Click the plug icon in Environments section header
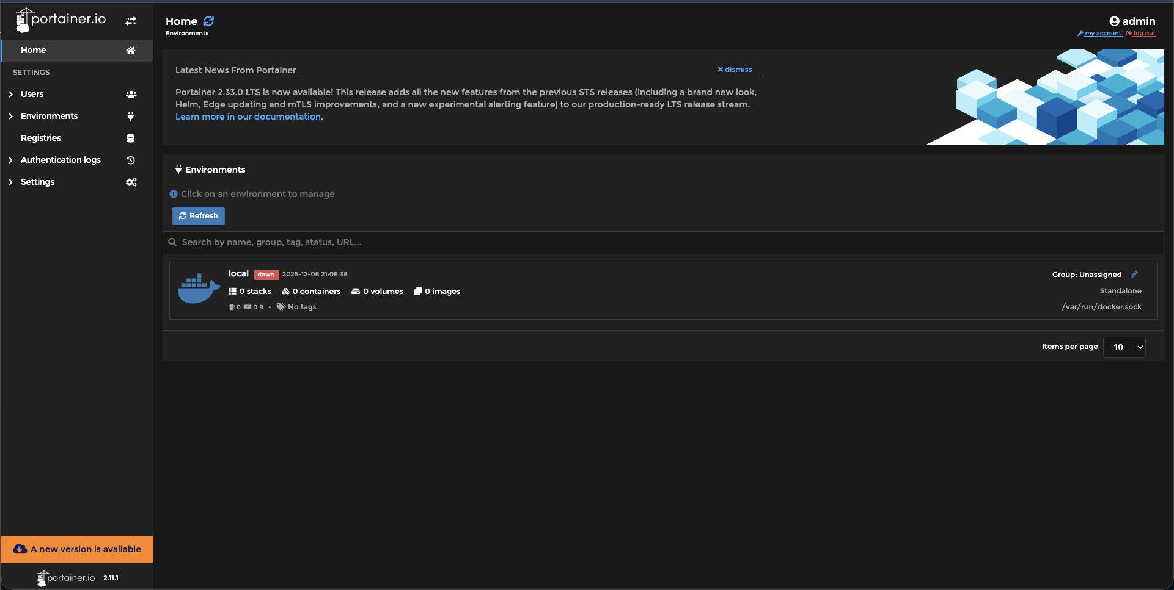Image resolution: width=1174 pixels, height=590 pixels. (178, 170)
